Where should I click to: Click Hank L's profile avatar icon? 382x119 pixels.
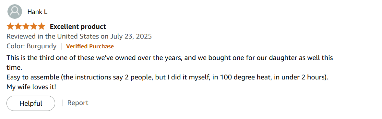[15, 12]
